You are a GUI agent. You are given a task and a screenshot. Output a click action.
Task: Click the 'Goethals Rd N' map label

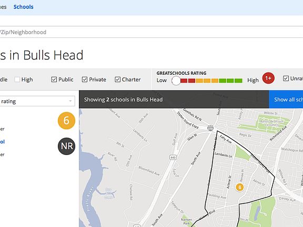193,115
